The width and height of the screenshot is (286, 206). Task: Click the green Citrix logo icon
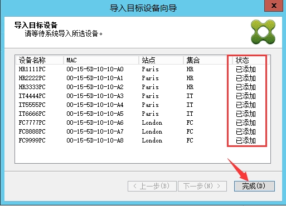click(263, 32)
